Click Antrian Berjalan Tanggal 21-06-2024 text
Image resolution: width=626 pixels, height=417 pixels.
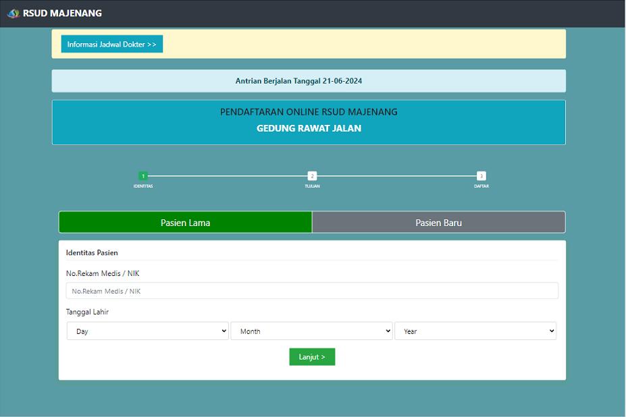(298, 81)
